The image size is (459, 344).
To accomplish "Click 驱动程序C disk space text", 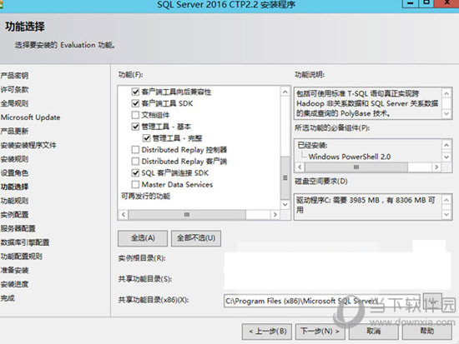I will point(366,205).
